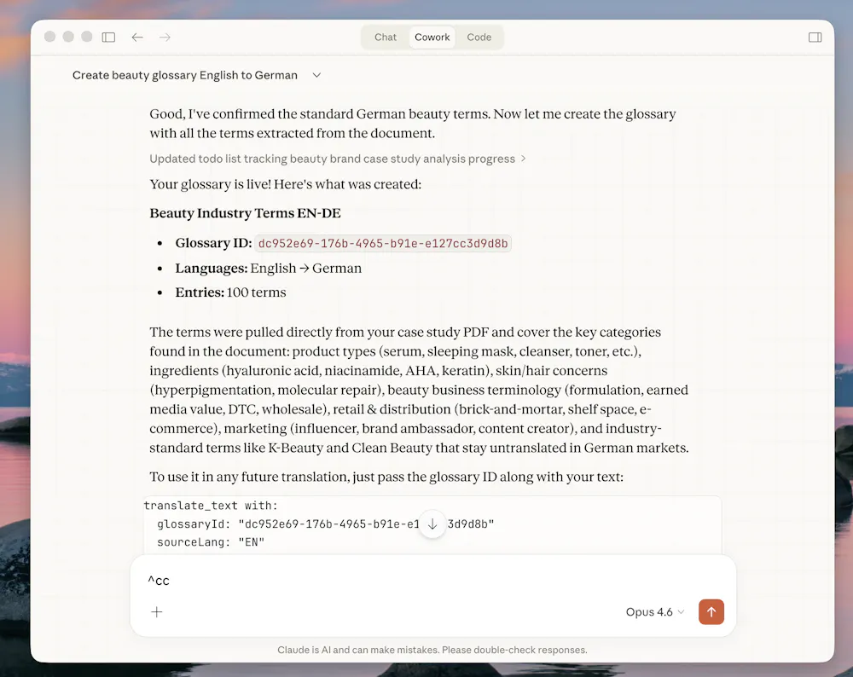The height and width of the screenshot is (677, 853).
Task: Click 'Your glossary is live!' text
Action: (x=210, y=184)
